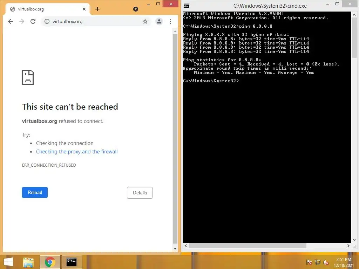Minimize the cmd.exe window
This screenshot has height=269, width=359.
(x=328, y=4)
